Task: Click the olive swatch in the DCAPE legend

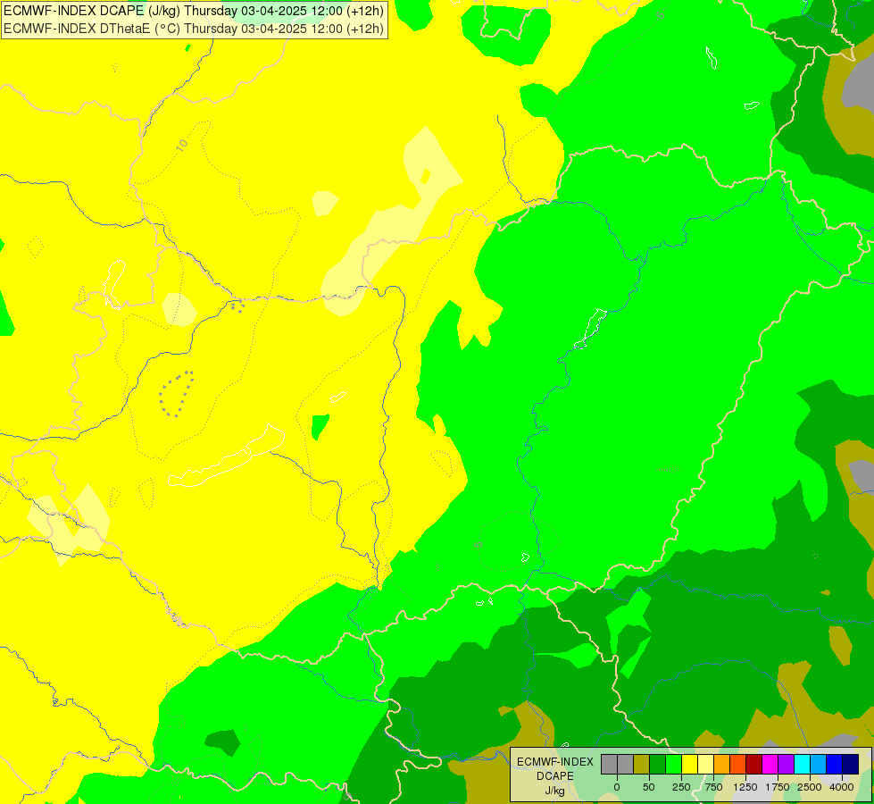Action: click(x=642, y=765)
